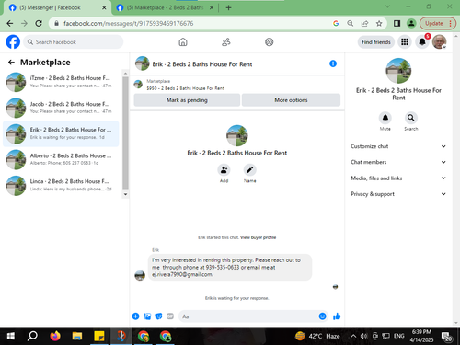Open a new Chrome tab
The width and height of the screenshot is (460, 345).
pos(228,7)
